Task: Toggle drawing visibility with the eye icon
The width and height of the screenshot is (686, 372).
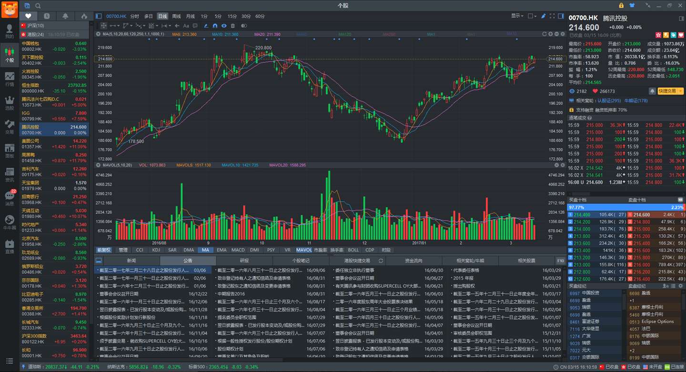Action: coord(224,26)
